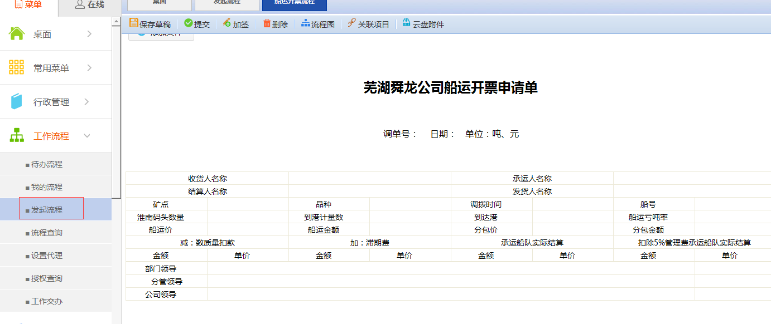The image size is (771, 324).
Task: Click the empty cell beside 船号
Action: (733, 204)
